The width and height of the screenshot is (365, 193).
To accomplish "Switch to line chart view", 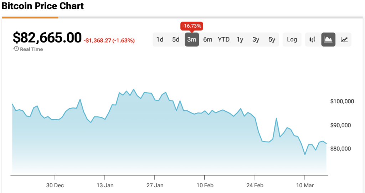I will pyautogui.click(x=344, y=40).
